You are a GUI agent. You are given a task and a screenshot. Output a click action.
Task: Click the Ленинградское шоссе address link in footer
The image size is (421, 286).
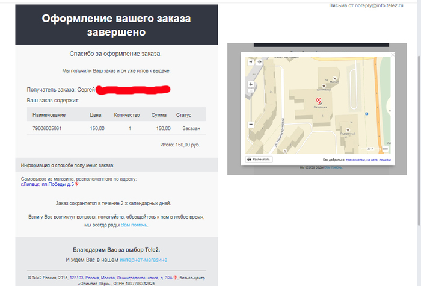click(135, 277)
